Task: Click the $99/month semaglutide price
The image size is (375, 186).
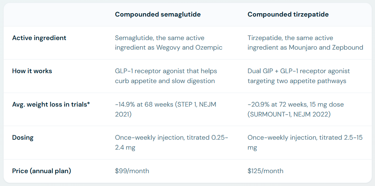Action: point(132,171)
